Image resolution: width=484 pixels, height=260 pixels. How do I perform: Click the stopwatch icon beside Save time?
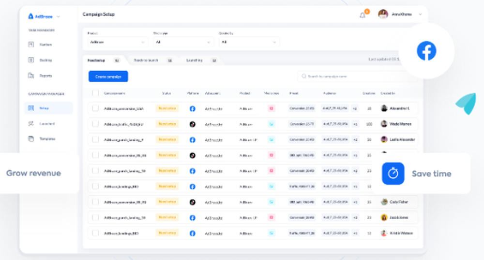[393, 173]
